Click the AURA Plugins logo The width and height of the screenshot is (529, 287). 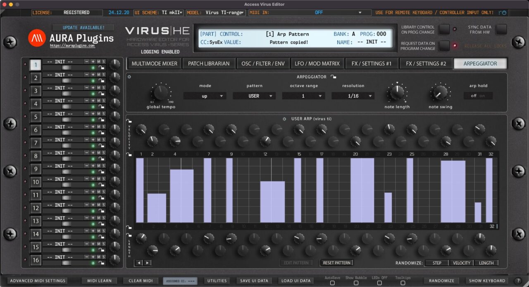(38, 38)
